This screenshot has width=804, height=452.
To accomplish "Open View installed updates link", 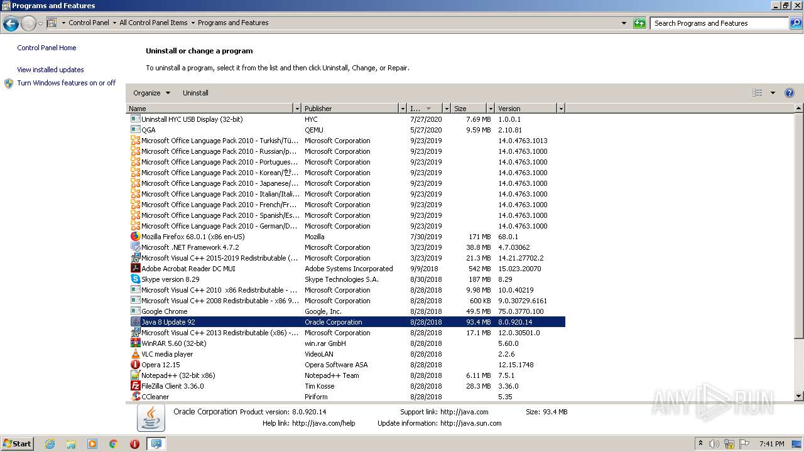I will pyautogui.click(x=50, y=70).
